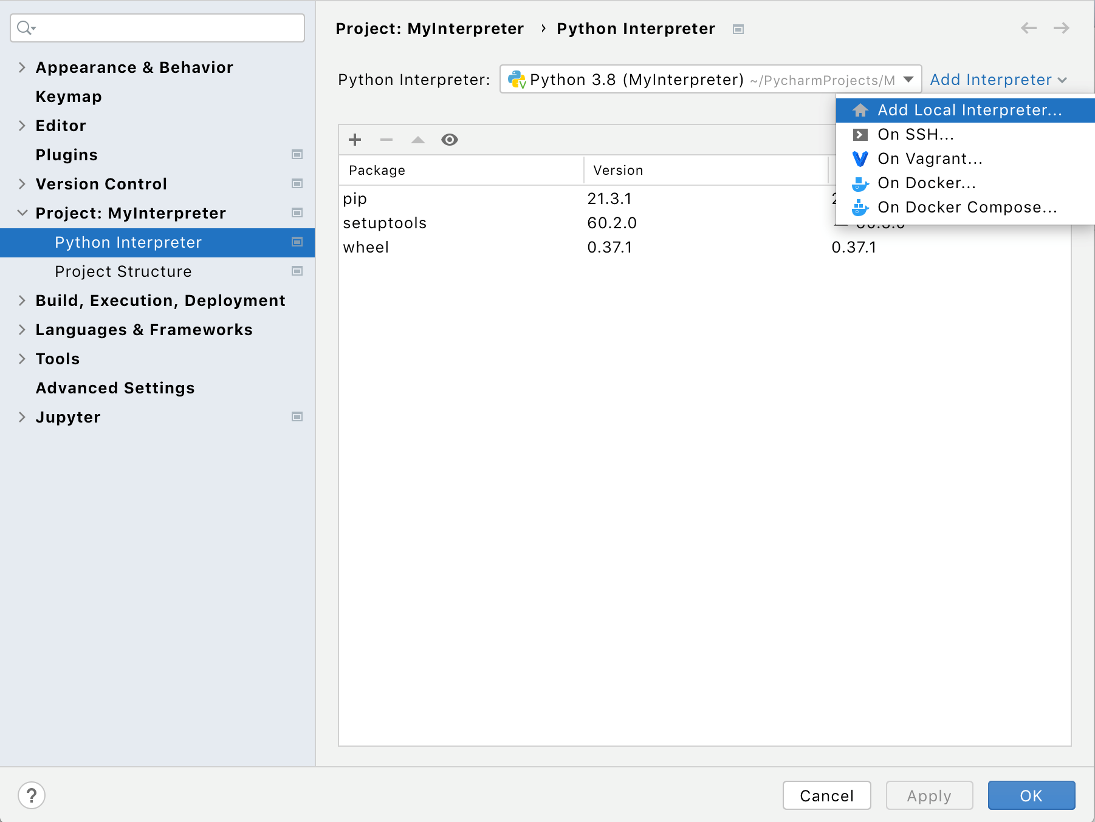The image size is (1095, 822).
Task: Click the external window icon beside the breadcrumb
Action: coord(738,29)
